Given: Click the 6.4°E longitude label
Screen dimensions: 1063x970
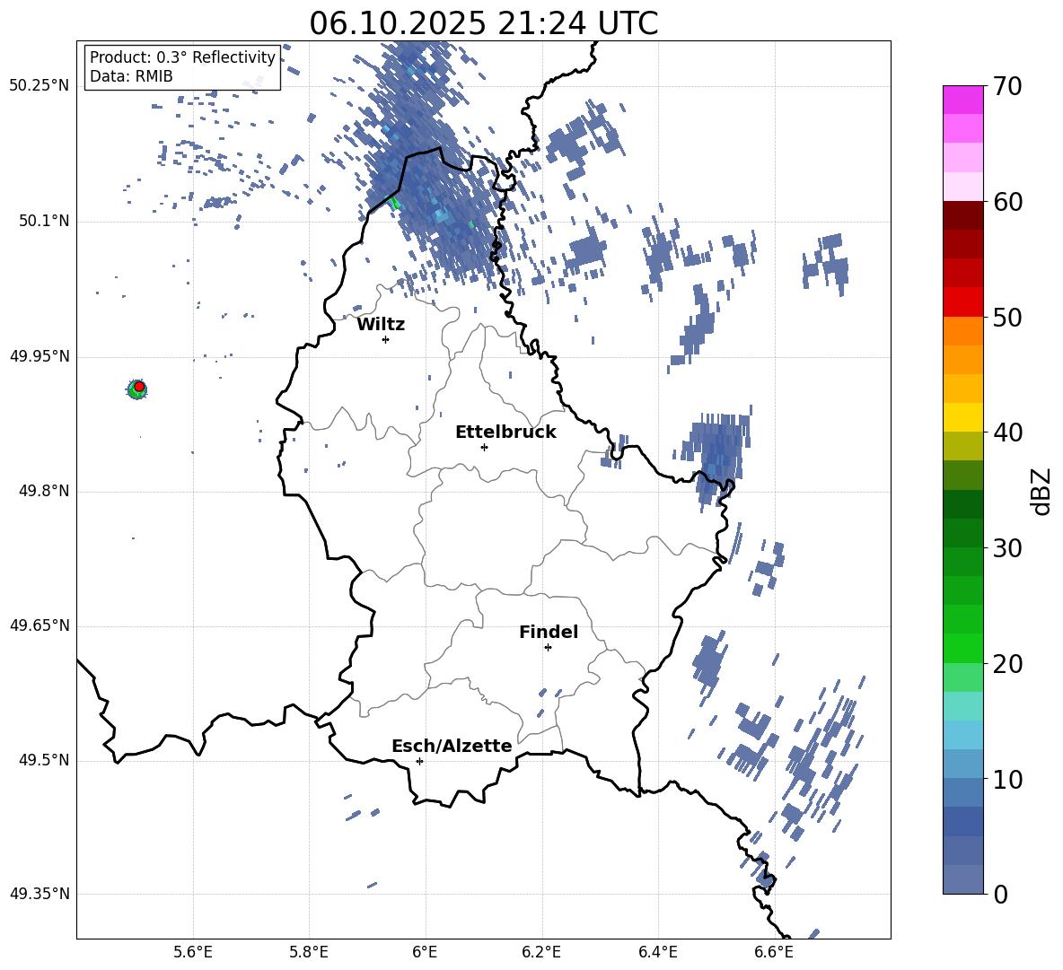Looking at the screenshot, I should (657, 952).
